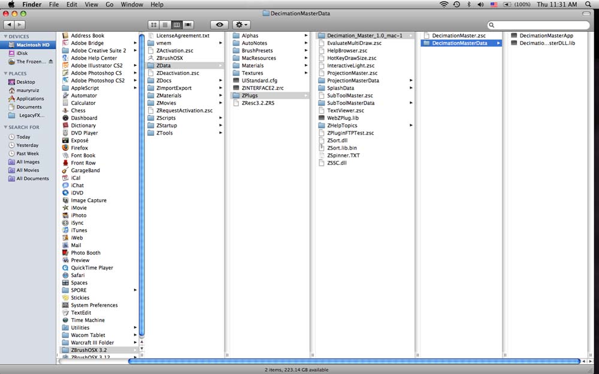The width and height of the screenshot is (599, 374).
Task: Open mauryruiz home folder in sidebar
Action: [x=28, y=90]
